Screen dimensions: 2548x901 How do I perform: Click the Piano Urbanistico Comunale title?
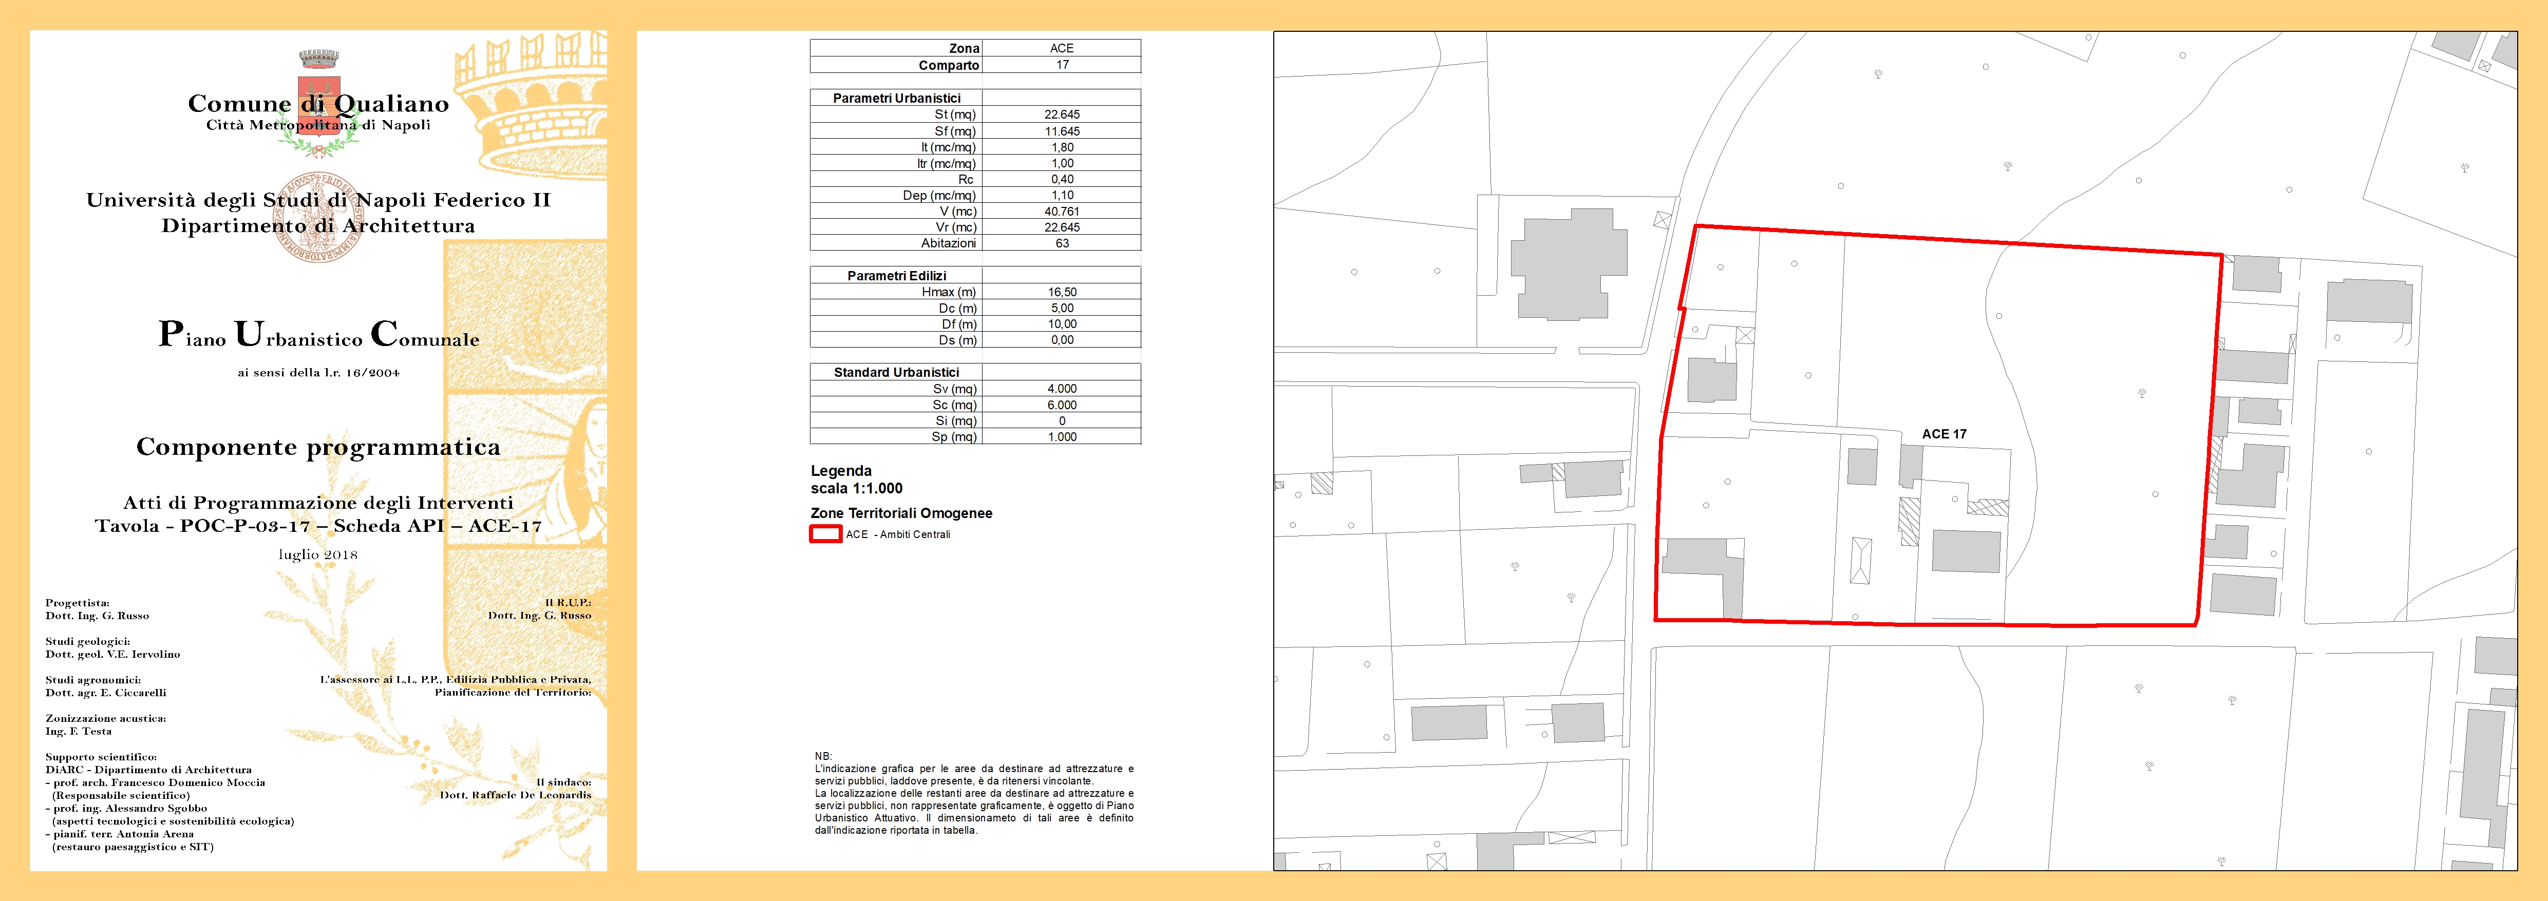(318, 335)
